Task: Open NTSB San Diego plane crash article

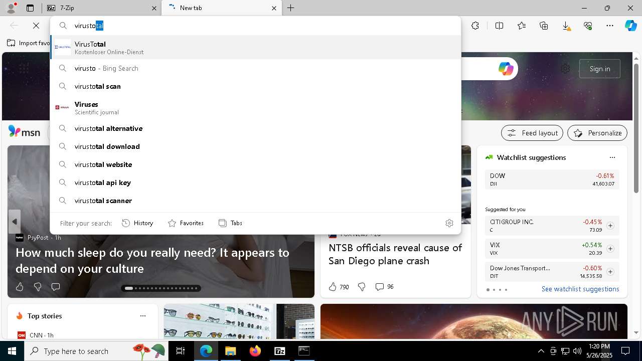Action: (395, 254)
